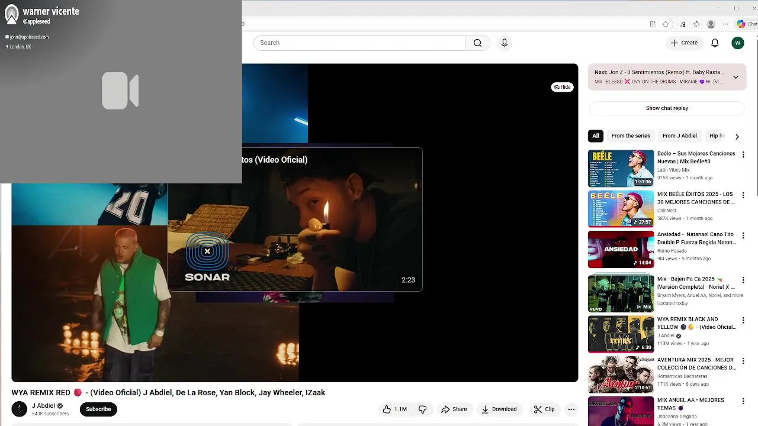Select the All filter chip
Image resolution: width=758 pixels, height=426 pixels.
(x=596, y=136)
